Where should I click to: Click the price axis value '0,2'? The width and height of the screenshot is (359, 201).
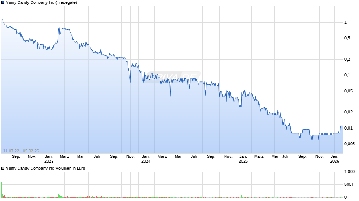click(x=347, y=59)
